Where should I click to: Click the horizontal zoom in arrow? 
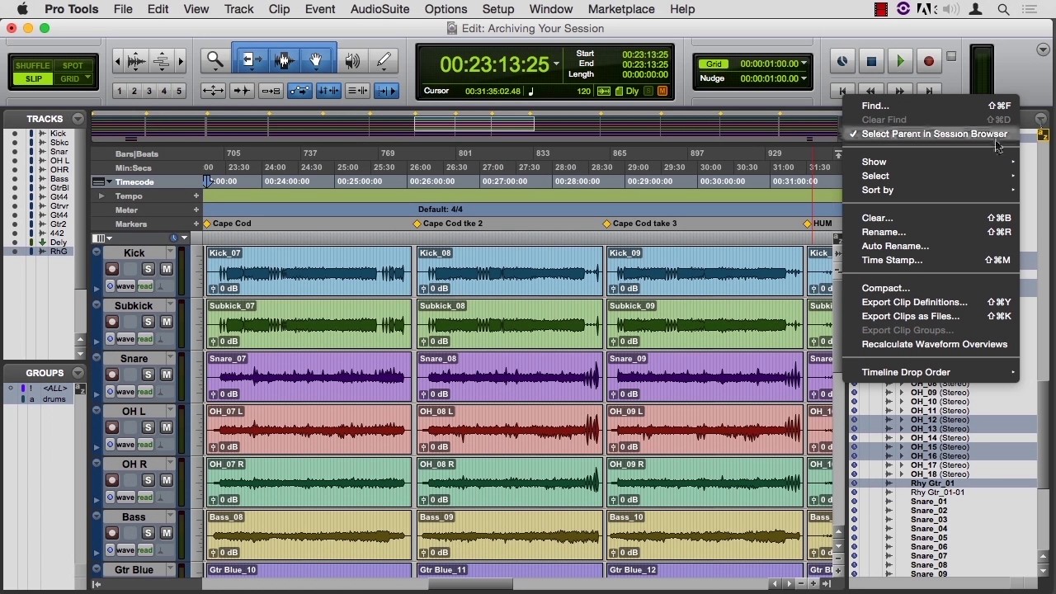181,61
